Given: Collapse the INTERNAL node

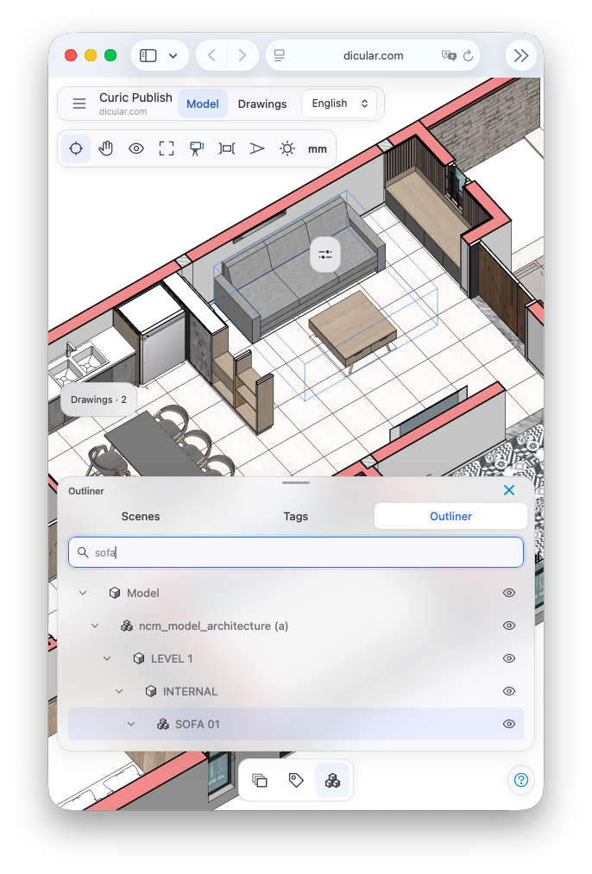Looking at the screenshot, I should [x=119, y=691].
